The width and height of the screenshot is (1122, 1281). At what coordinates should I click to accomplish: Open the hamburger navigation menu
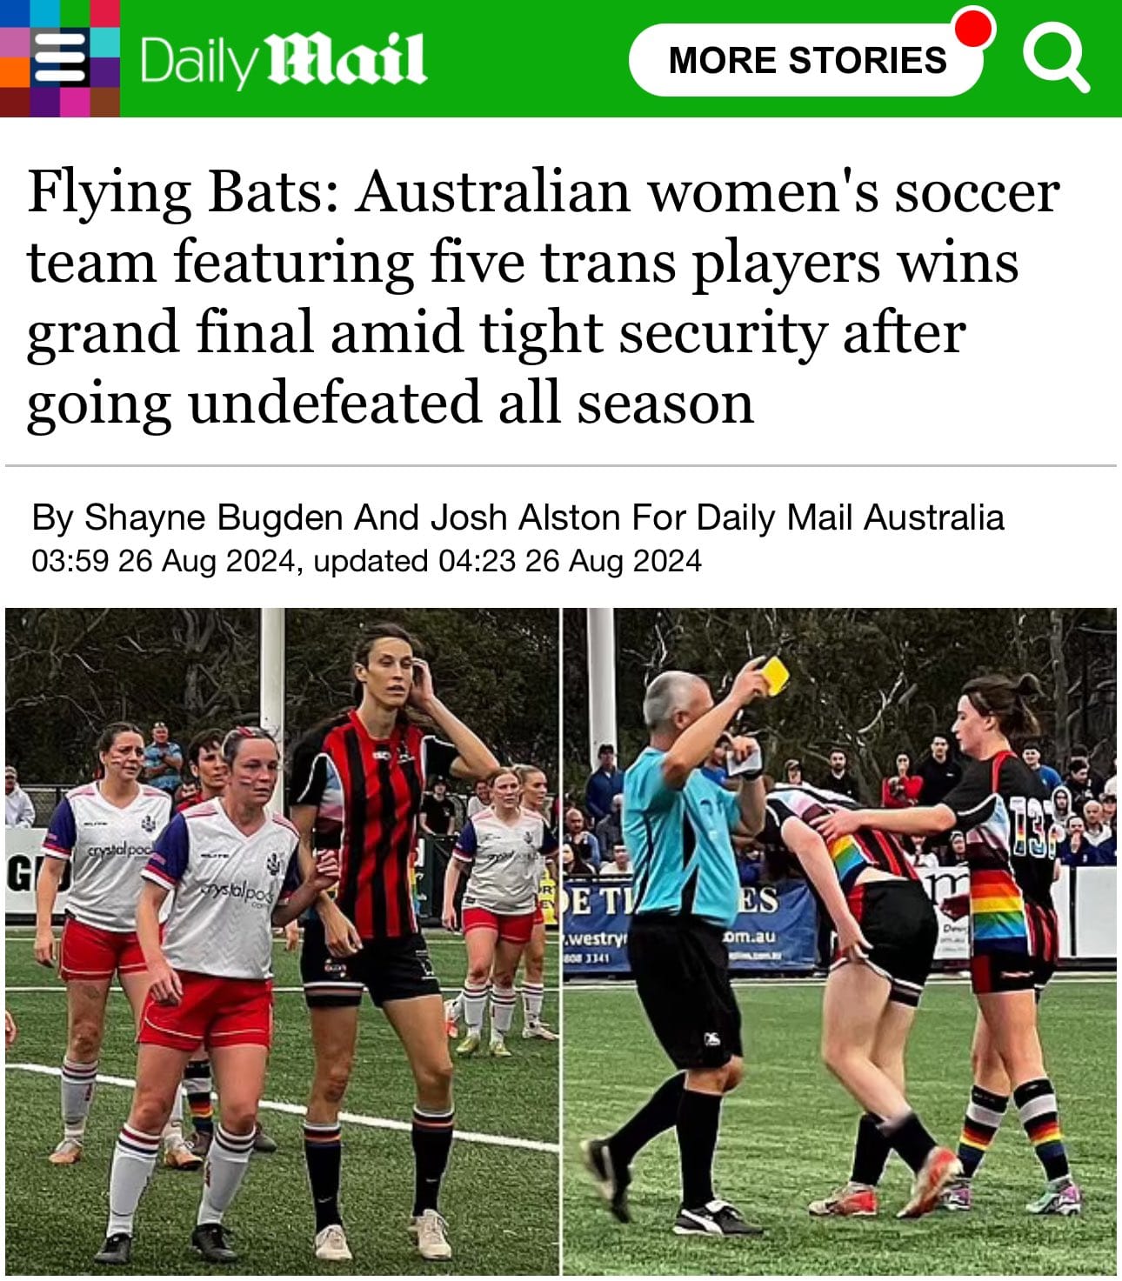click(x=60, y=58)
